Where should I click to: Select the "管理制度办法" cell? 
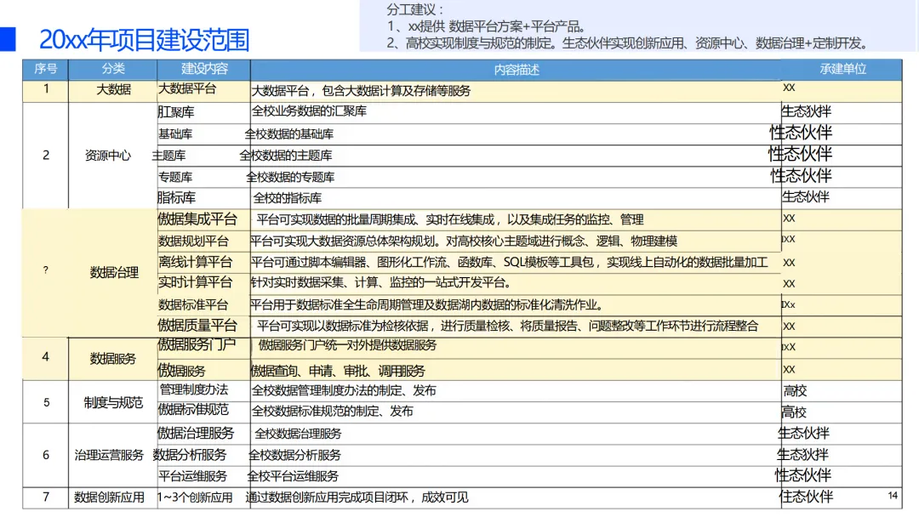[x=194, y=390]
